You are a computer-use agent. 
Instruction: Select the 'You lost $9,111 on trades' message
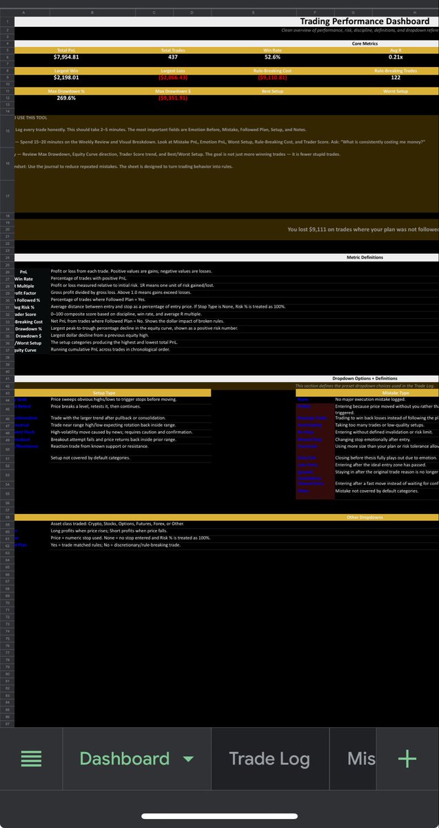(363, 230)
